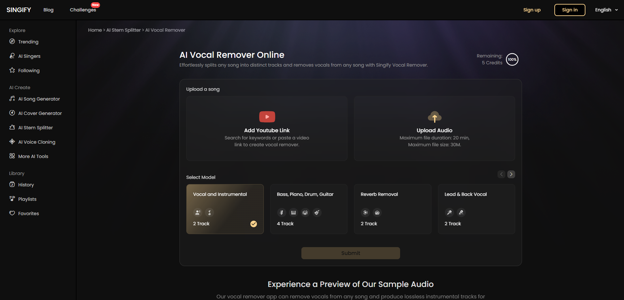This screenshot has height=300, width=624.
Task: Select the AI Stem Splitter tool
Action: click(x=35, y=127)
